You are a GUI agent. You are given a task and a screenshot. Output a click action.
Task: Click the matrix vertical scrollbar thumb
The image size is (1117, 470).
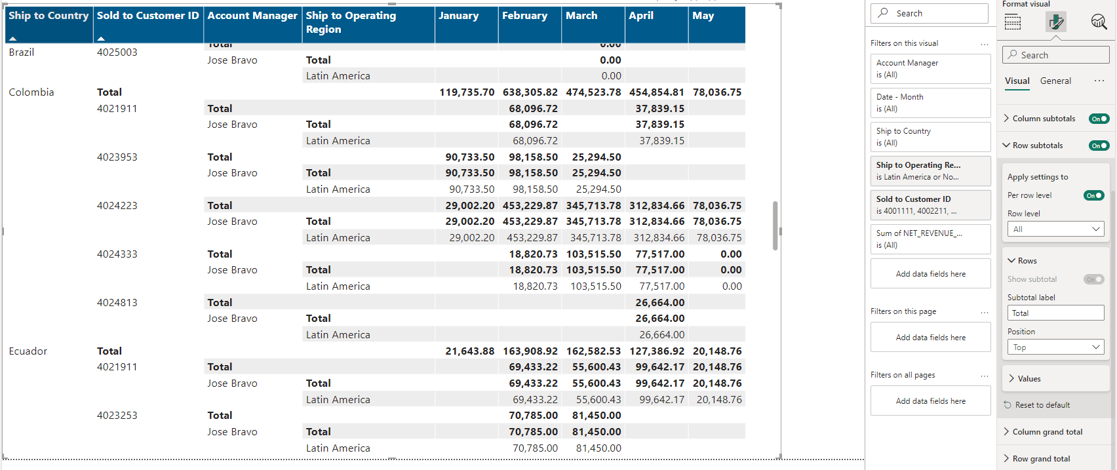point(775,225)
